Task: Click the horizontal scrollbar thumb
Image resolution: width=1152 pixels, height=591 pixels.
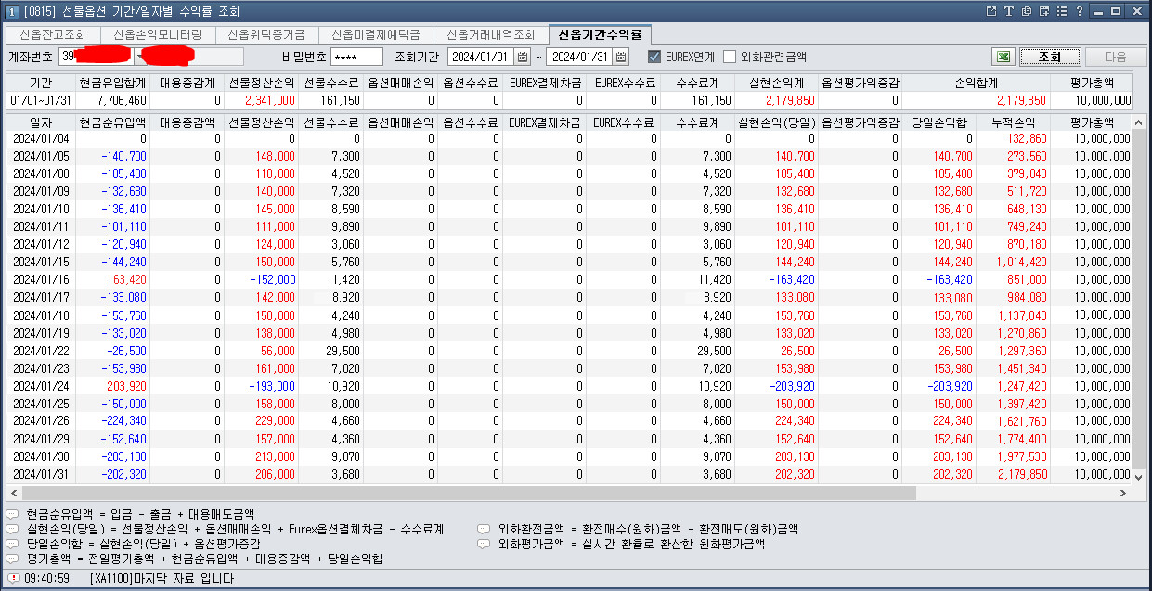Action: coord(469,494)
